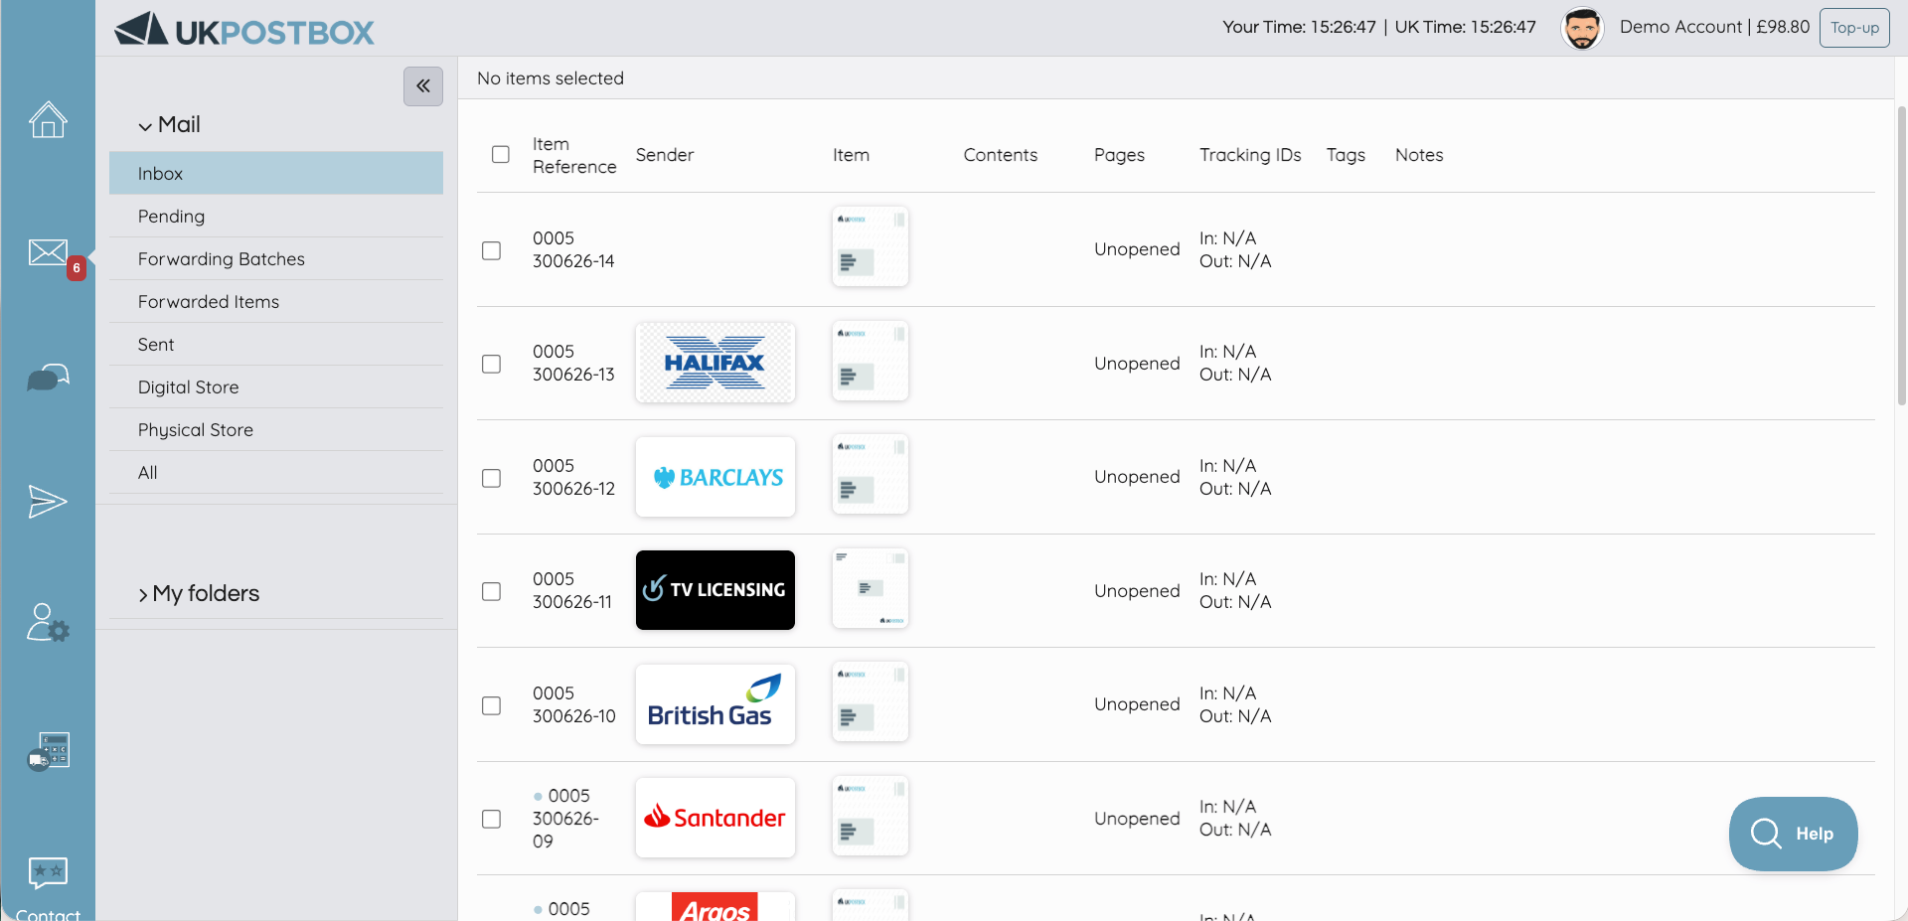Open the Pending folder
1908x921 pixels.
click(x=276, y=217)
